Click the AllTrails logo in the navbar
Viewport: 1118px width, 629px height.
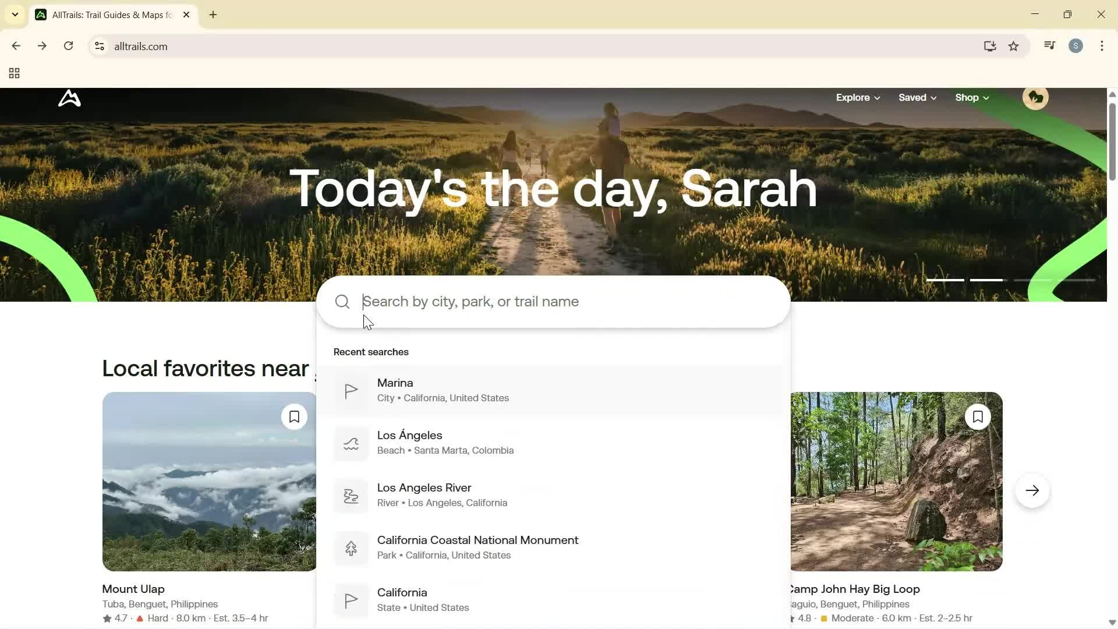click(x=69, y=98)
